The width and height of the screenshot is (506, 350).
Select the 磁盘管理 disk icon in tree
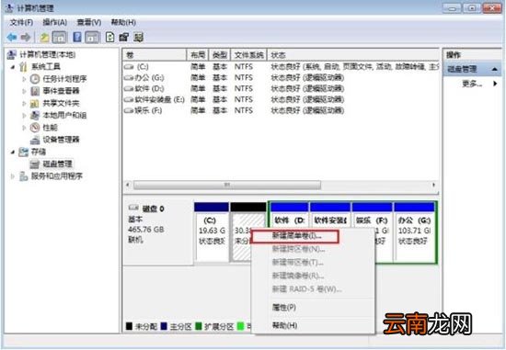point(35,164)
